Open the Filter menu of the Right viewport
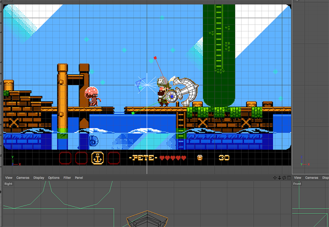This screenshot has height=227, width=329. click(x=67, y=178)
